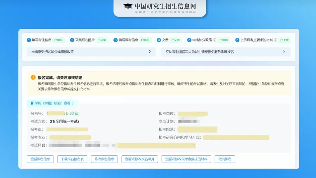The height and width of the screenshot is (178, 316).
Task: Click the 已申请 status badge
Action: [x=224, y=40]
